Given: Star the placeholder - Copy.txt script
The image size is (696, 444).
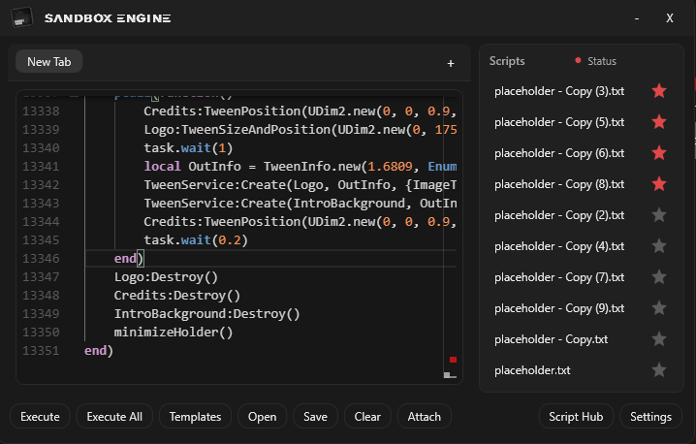Looking at the screenshot, I should click(659, 339).
